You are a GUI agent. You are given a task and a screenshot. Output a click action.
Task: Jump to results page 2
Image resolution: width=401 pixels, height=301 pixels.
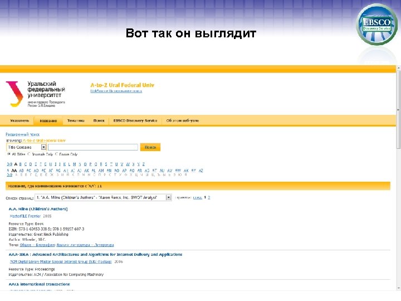[x=209, y=197]
